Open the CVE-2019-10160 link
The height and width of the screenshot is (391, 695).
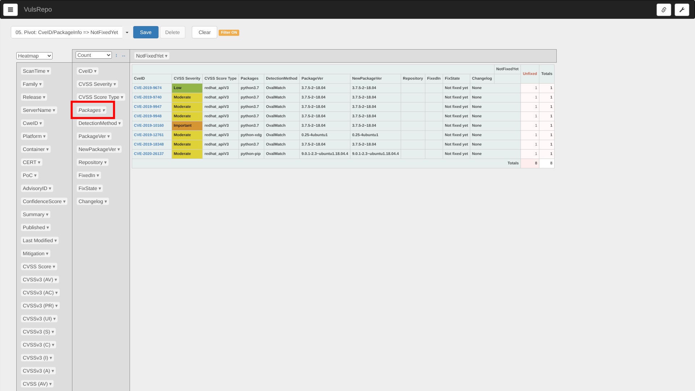148,126
